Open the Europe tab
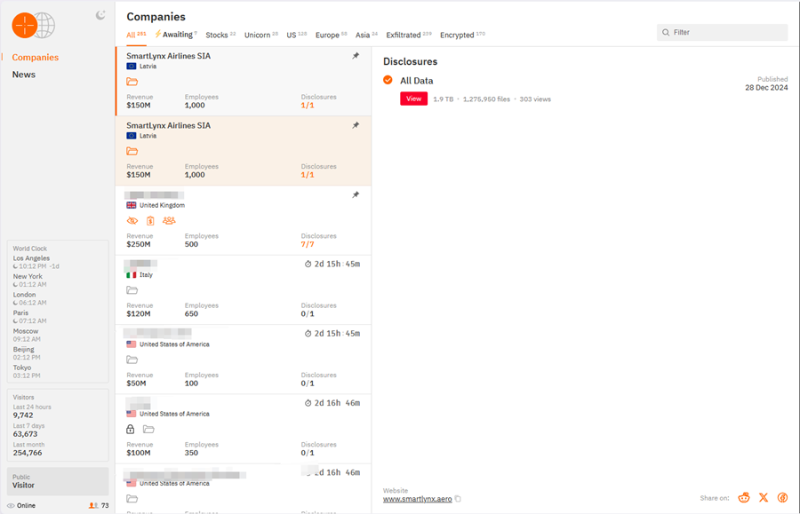The width and height of the screenshot is (800, 514). pos(332,35)
